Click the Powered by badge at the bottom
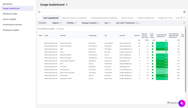The image size is (188, 108). tap(173, 103)
